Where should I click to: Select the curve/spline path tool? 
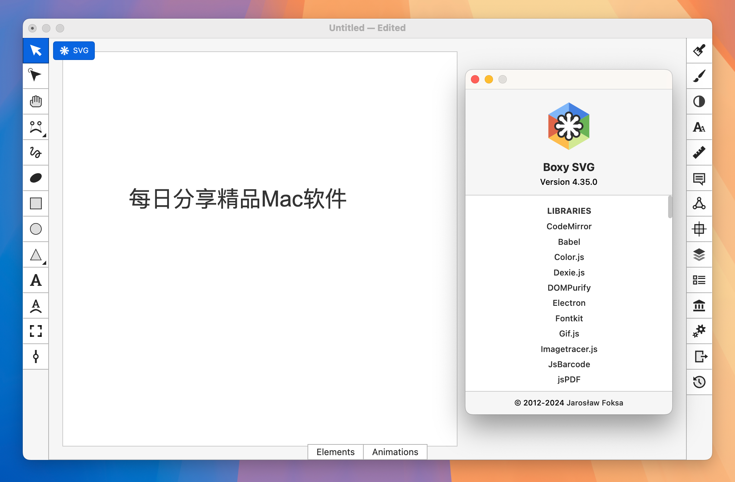pyautogui.click(x=36, y=127)
